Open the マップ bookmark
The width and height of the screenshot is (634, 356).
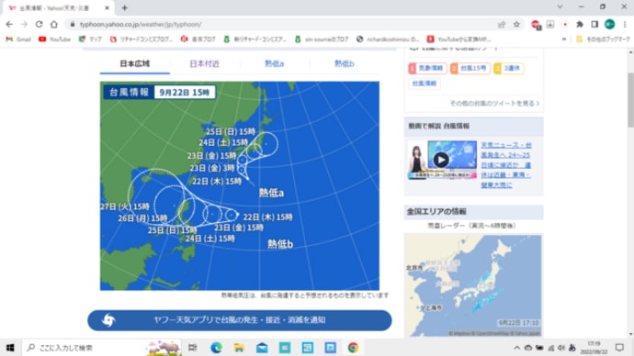[x=90, y=39]
